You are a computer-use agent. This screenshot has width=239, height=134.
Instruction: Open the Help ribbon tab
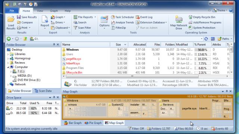(x=68, y=11)
